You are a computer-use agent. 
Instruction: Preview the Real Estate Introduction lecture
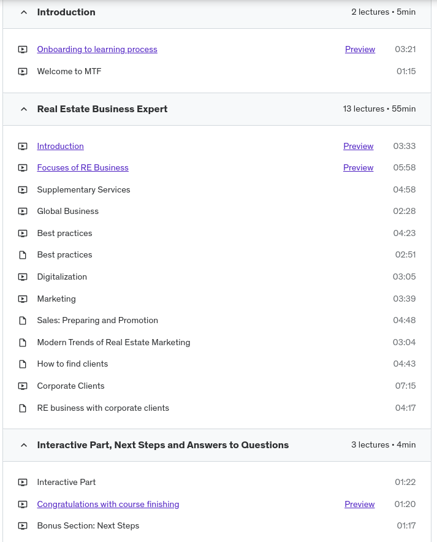click(358, 146)
